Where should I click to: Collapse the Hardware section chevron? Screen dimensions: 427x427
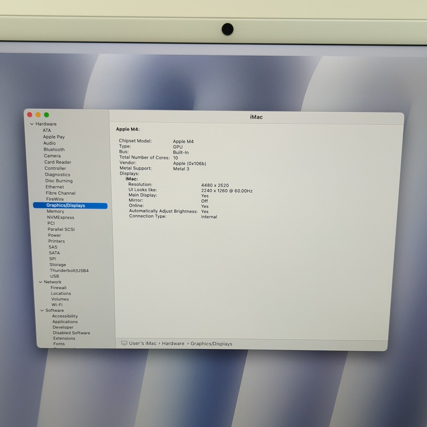click(32, 124)
